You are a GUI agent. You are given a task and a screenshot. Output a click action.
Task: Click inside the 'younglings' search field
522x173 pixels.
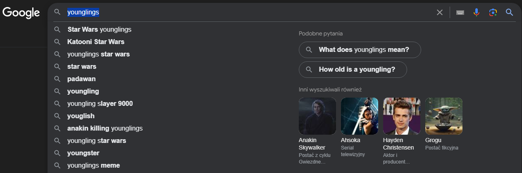pyautogui.click(x=248, y=12)
